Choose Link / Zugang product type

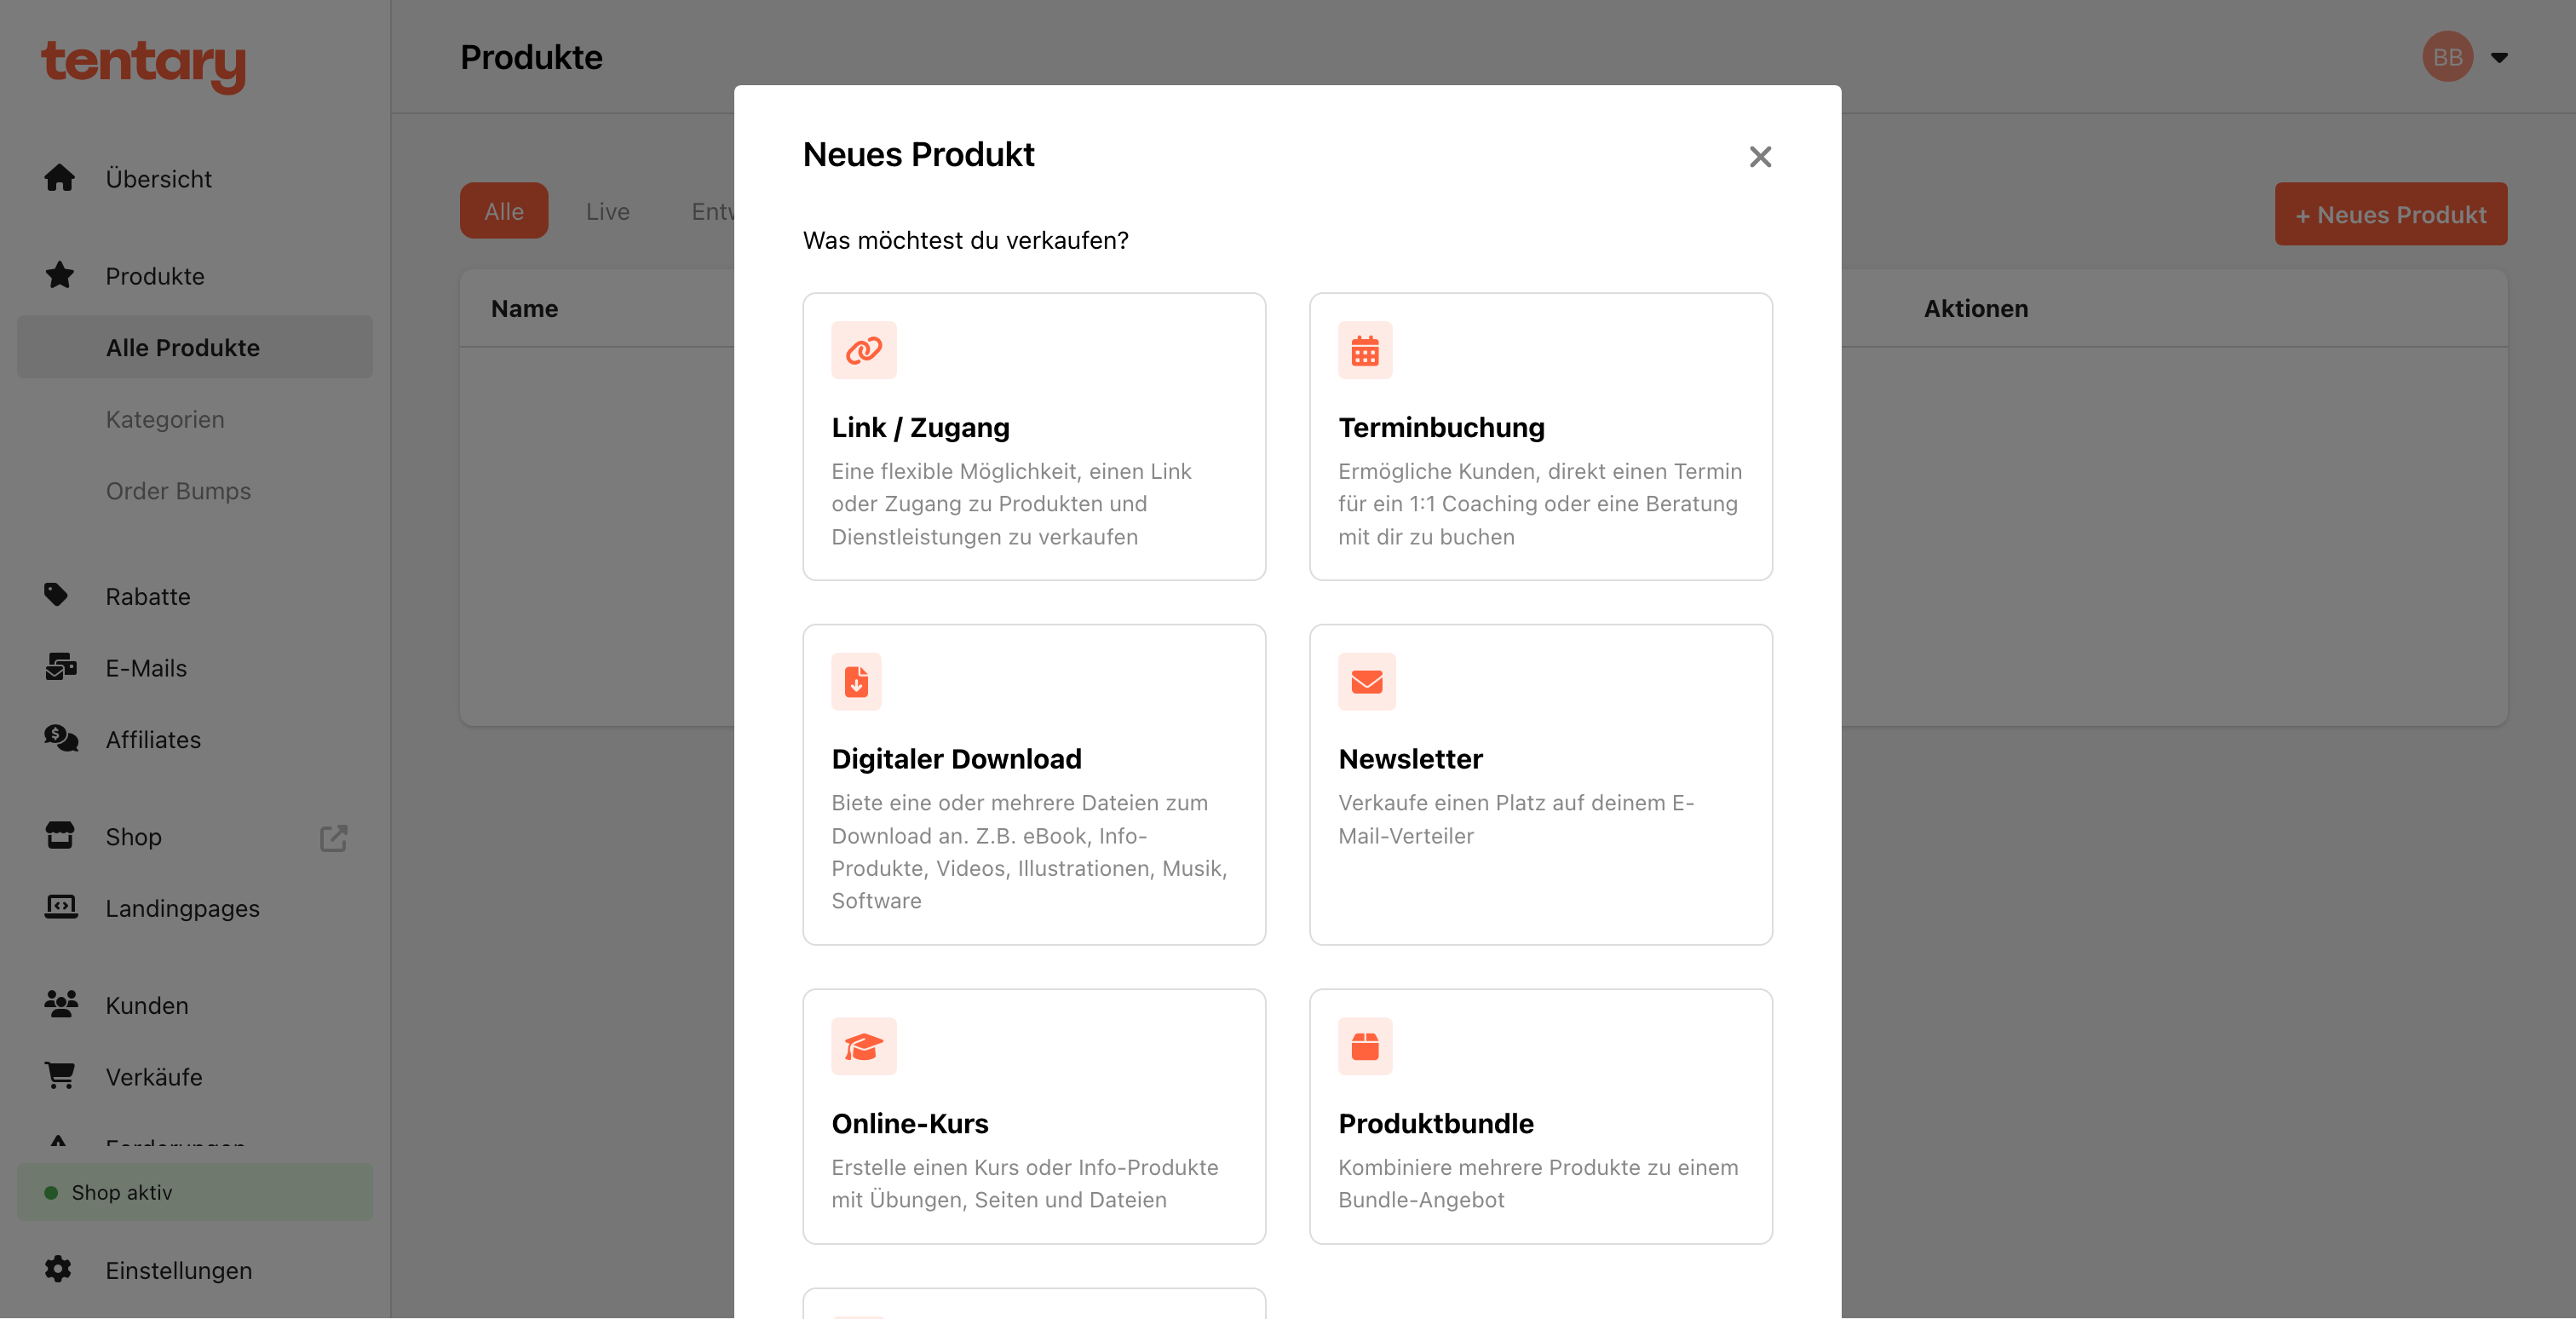[1034, 436]
